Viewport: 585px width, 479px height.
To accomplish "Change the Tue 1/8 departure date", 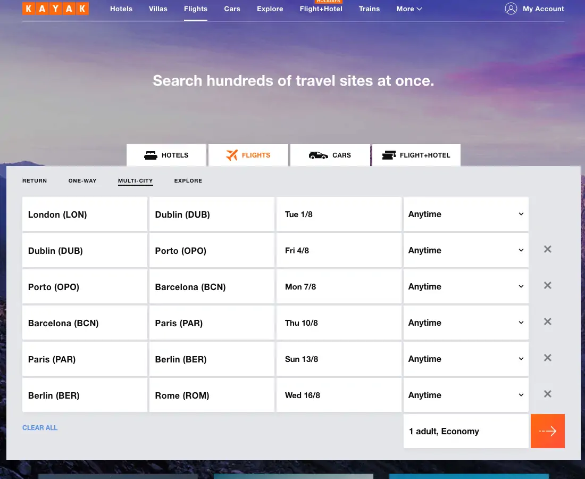I will pyautogui.click(x=339, y=214).
